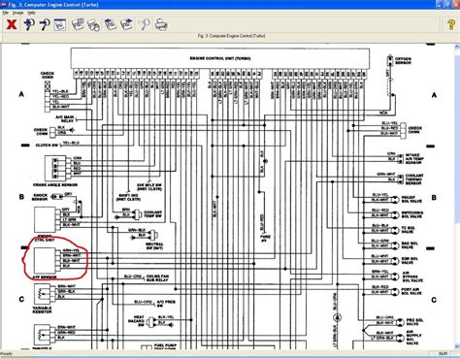
Task: Click the PRC SOL VALVE label
Action: 414,322
